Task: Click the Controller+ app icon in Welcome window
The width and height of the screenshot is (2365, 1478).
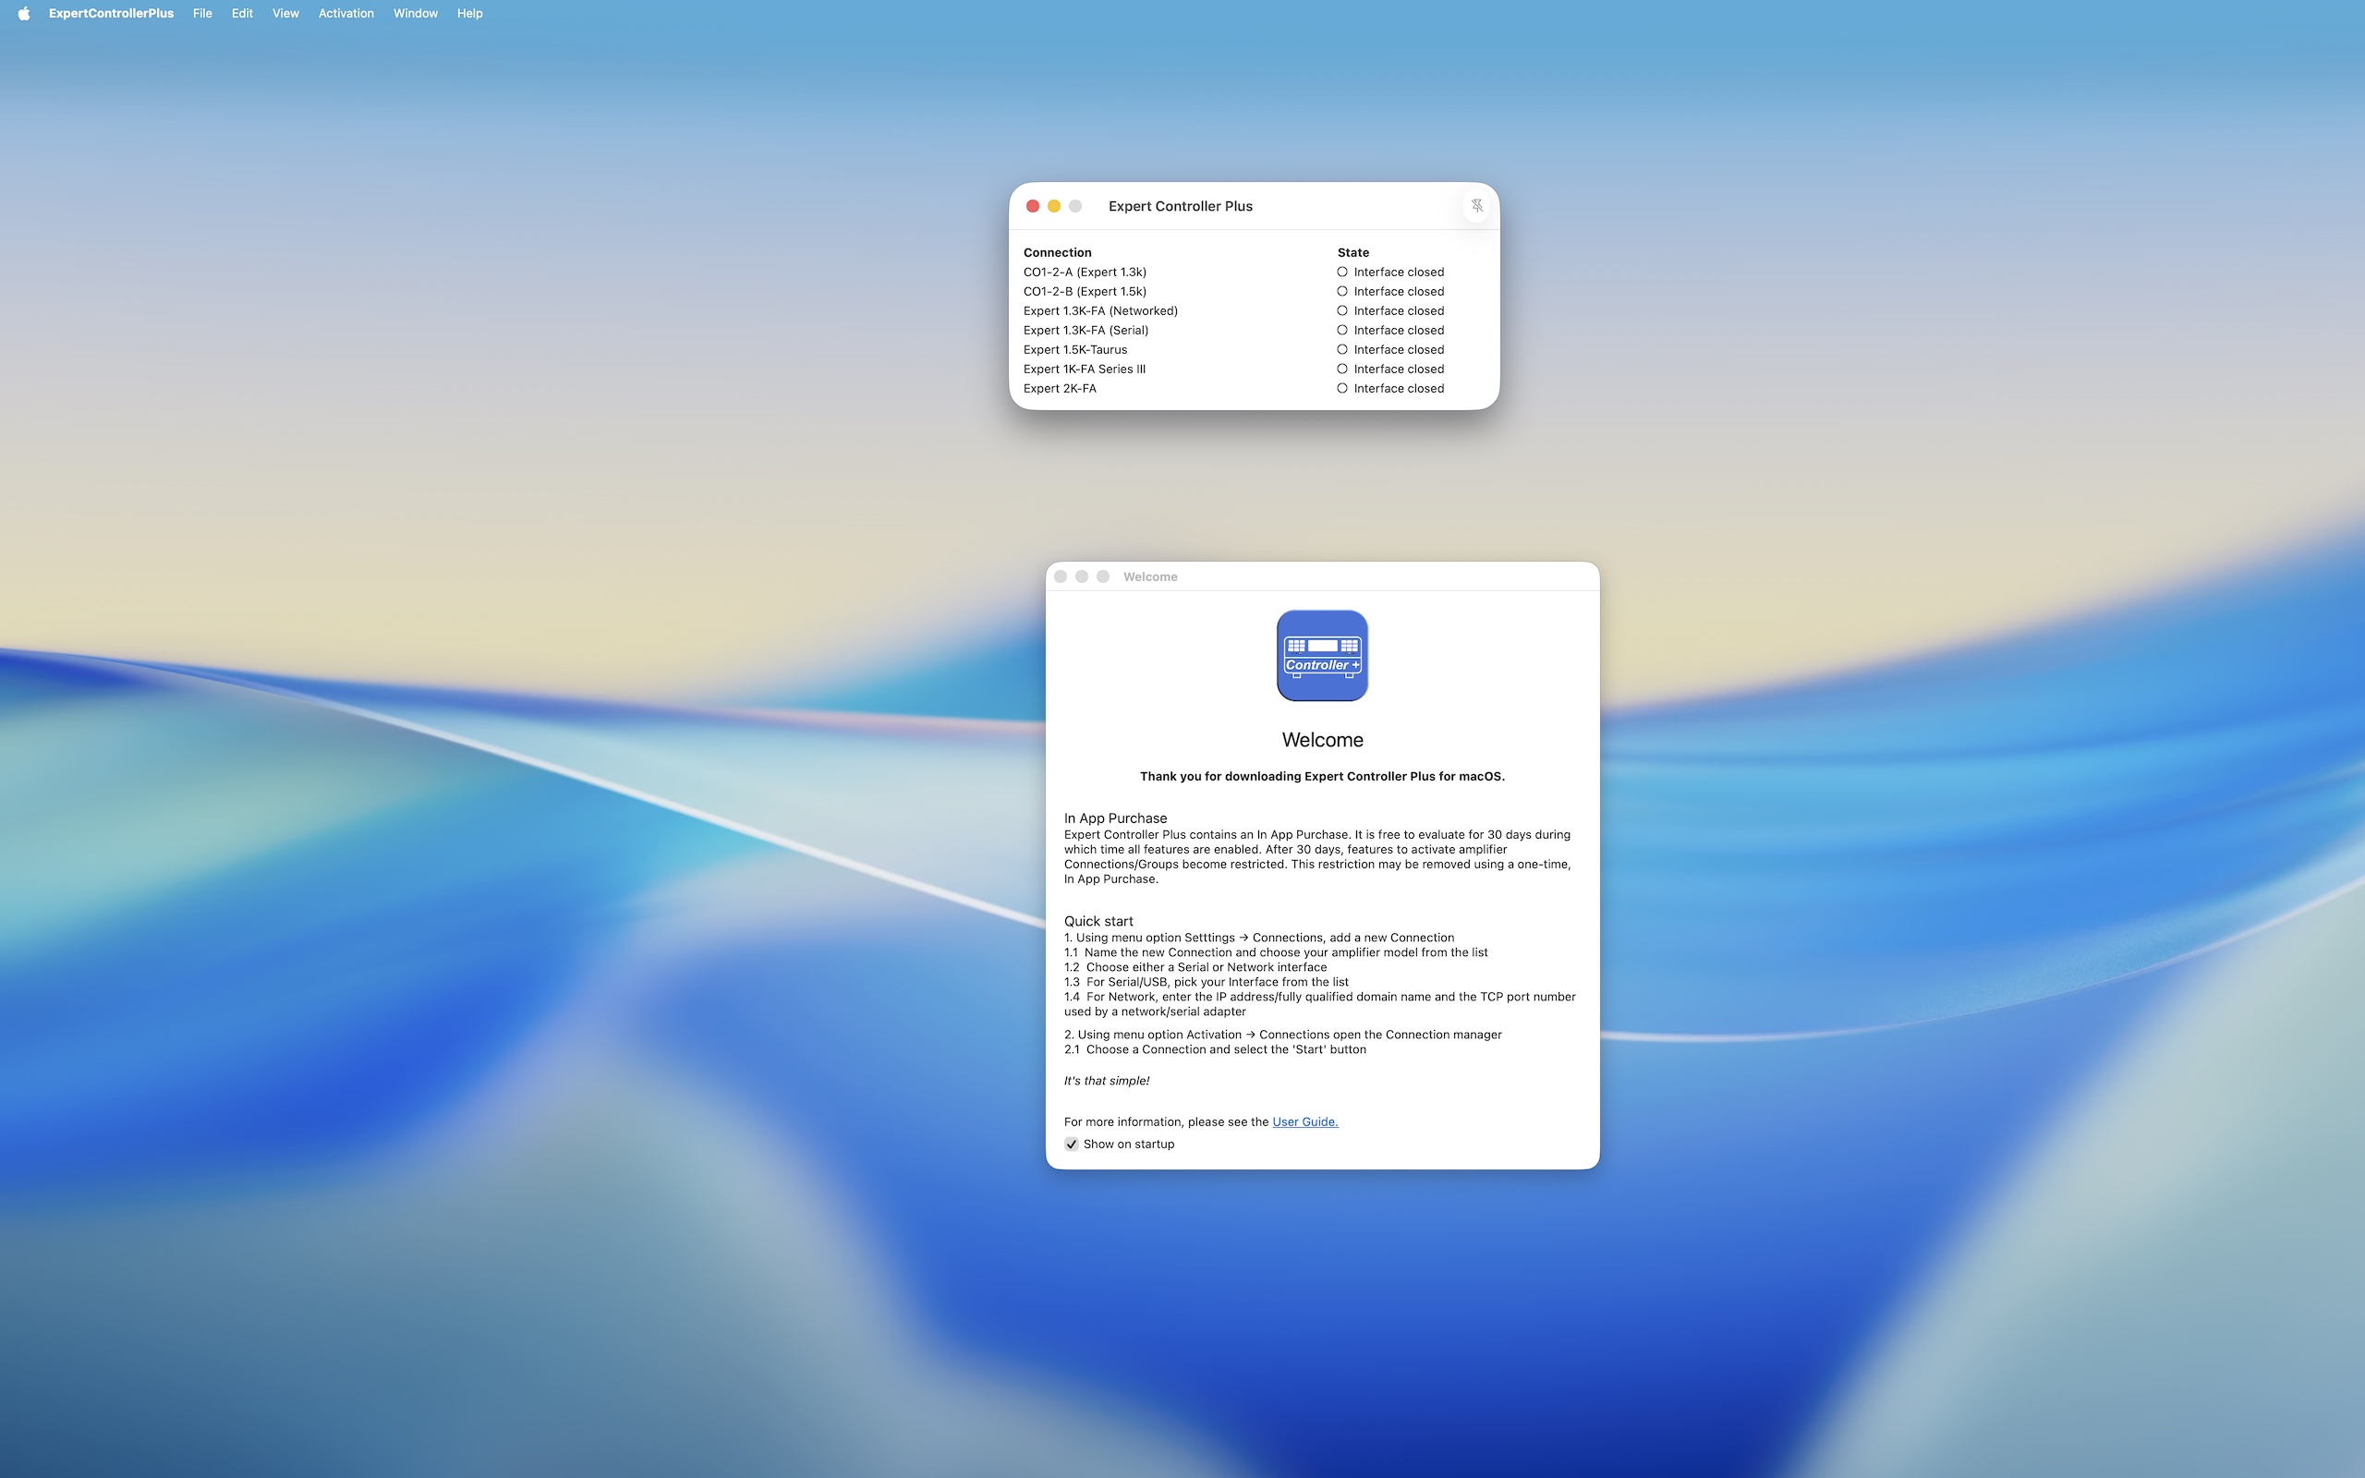Action: (1322, 655)
